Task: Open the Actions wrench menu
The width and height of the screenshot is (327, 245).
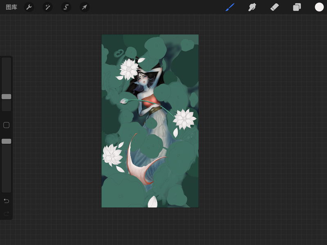Action: 29,7
